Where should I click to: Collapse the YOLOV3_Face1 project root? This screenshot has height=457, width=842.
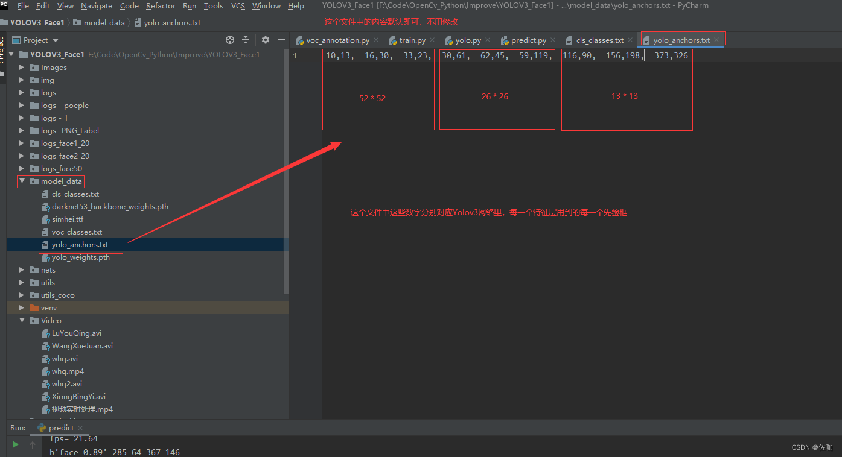(11, 55)
